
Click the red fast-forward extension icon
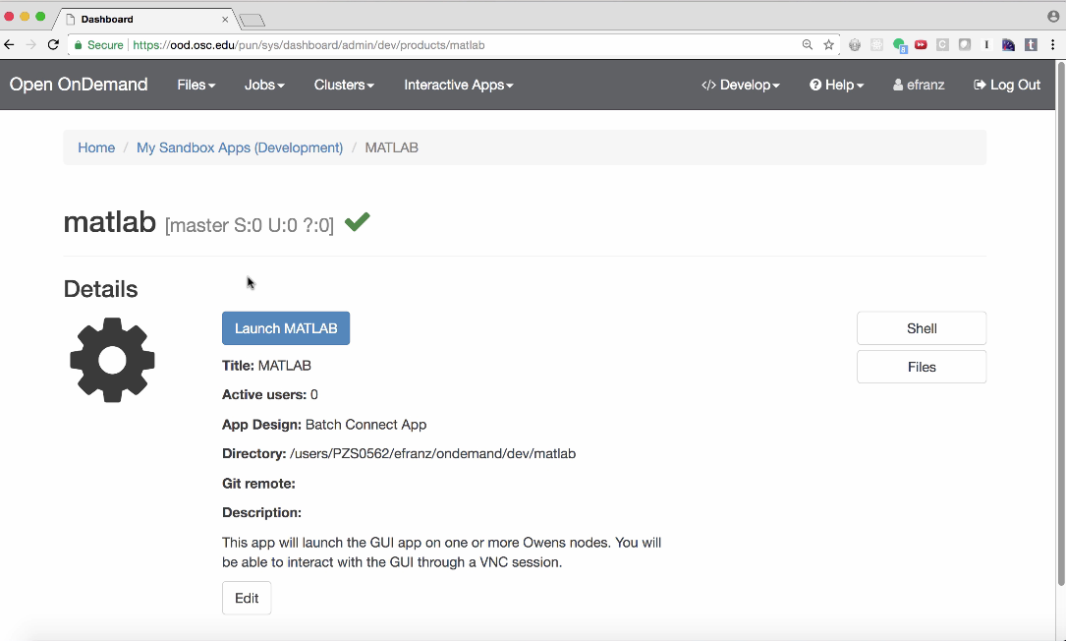[921, 45]
